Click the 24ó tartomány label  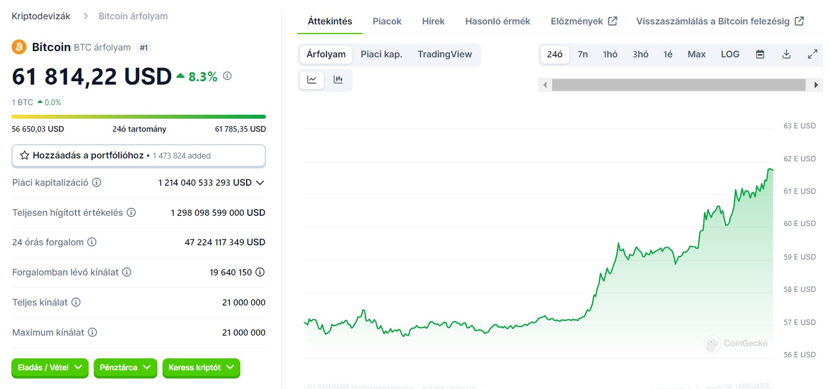[139, 129]
